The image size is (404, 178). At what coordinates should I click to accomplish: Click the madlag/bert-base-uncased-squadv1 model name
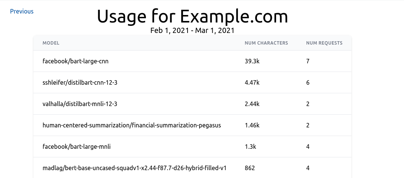134,168
